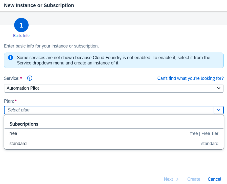Click the "Enter basic info for your instance" text
Viewport: 227px width, 184px height.
click(x=51, y=46)
